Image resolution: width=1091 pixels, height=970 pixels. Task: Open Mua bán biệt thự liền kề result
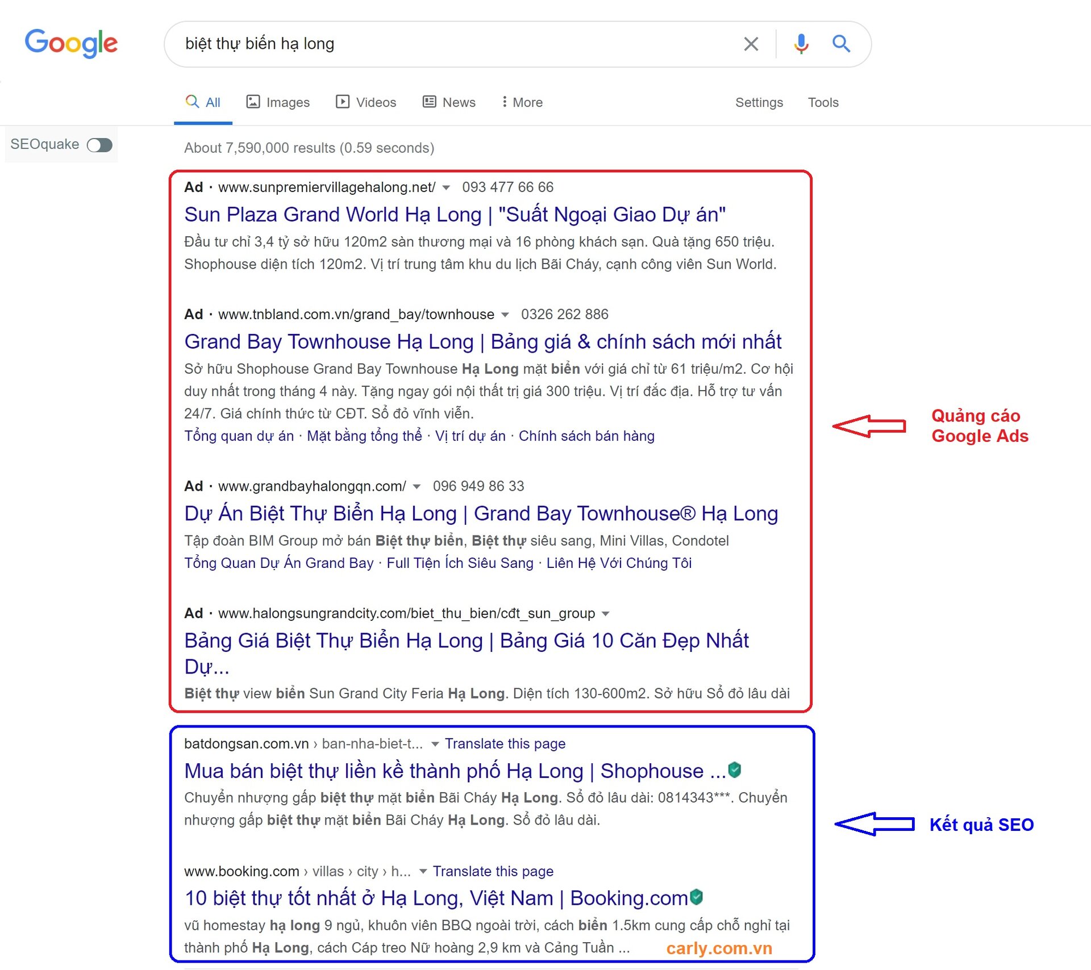point(455,771)
